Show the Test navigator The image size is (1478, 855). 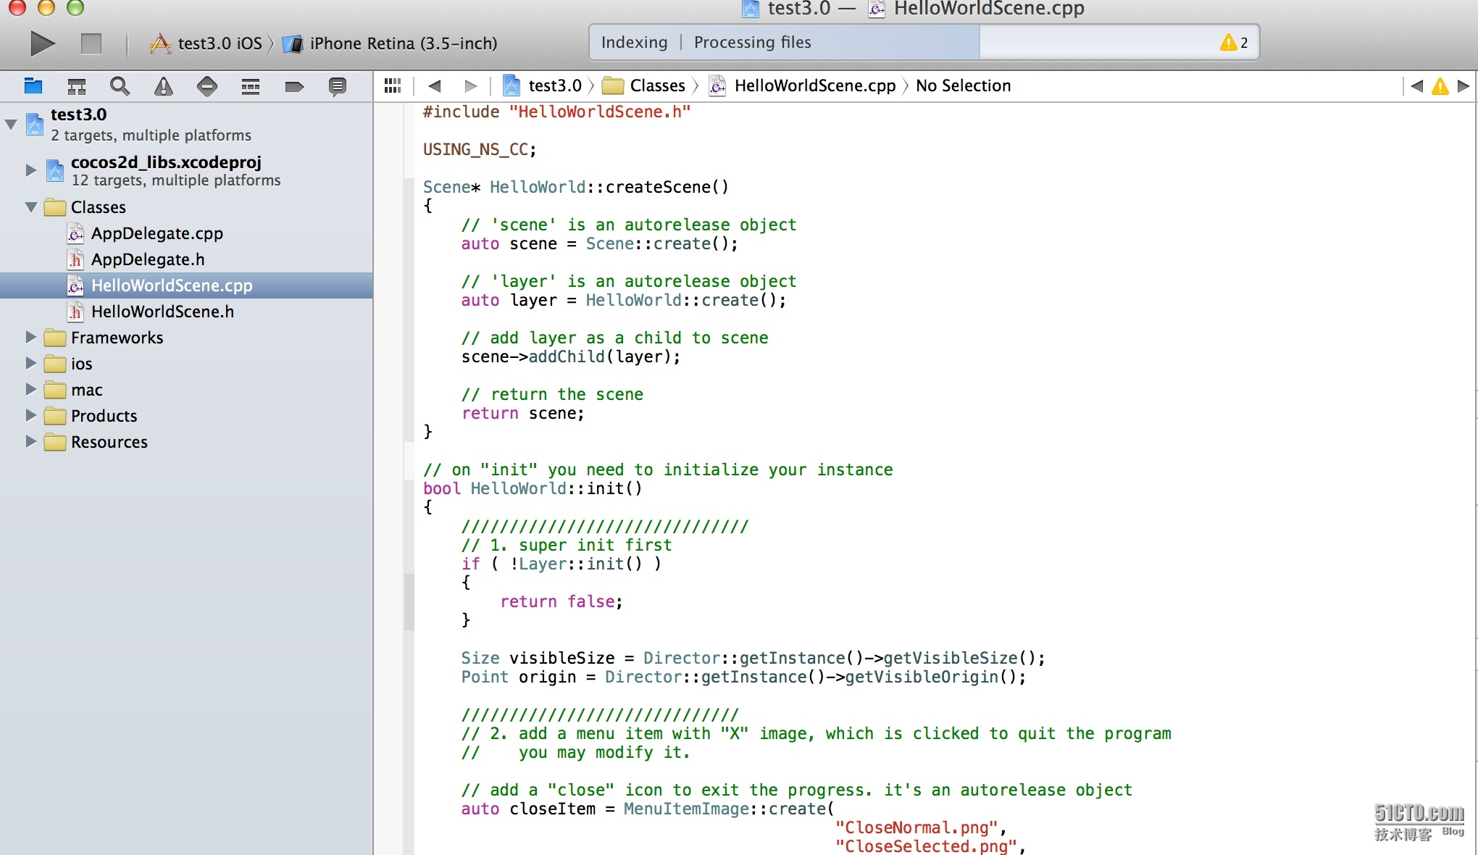207,86
